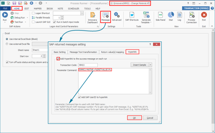Select the Hyperlink tab

(132, 52)
